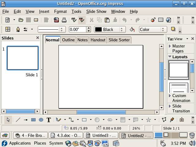The height and width of the screenshot is (147, 196).
Task: Switch to the Outline view tab
Action: (x=68, y=40)
